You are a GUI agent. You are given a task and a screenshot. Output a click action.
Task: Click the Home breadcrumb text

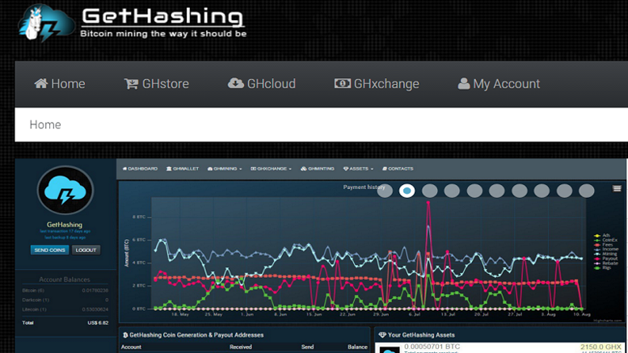click(x=45, y=124)
